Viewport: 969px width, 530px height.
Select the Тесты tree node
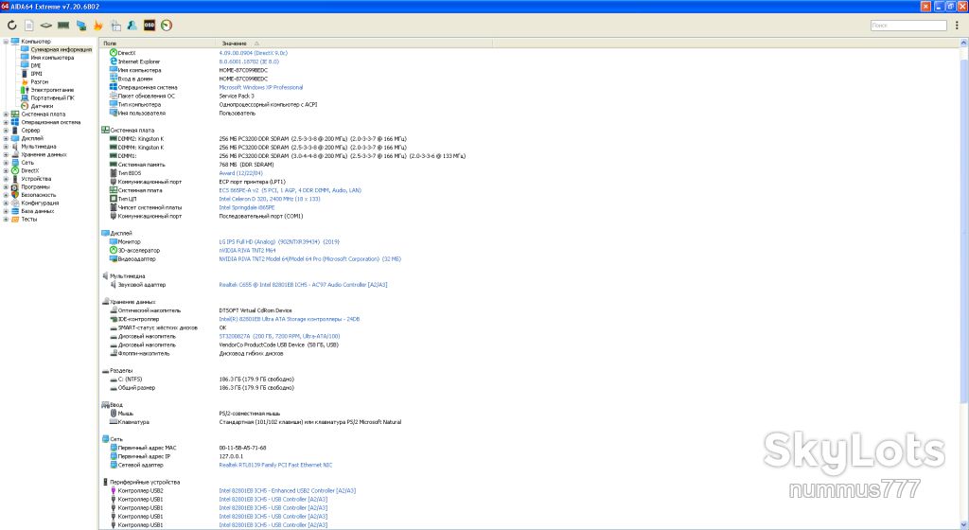(x=28, y=219)
